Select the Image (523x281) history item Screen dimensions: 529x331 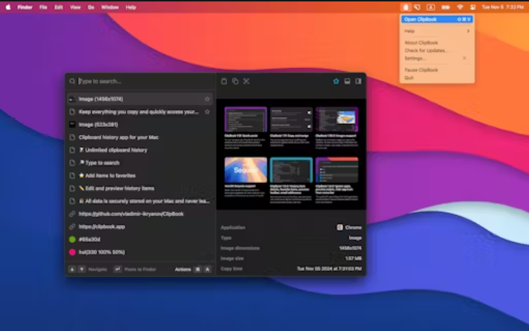tap(140, 125)
